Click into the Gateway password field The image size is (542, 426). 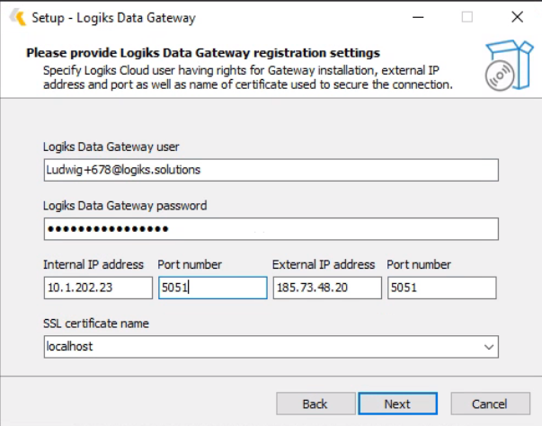270,229
